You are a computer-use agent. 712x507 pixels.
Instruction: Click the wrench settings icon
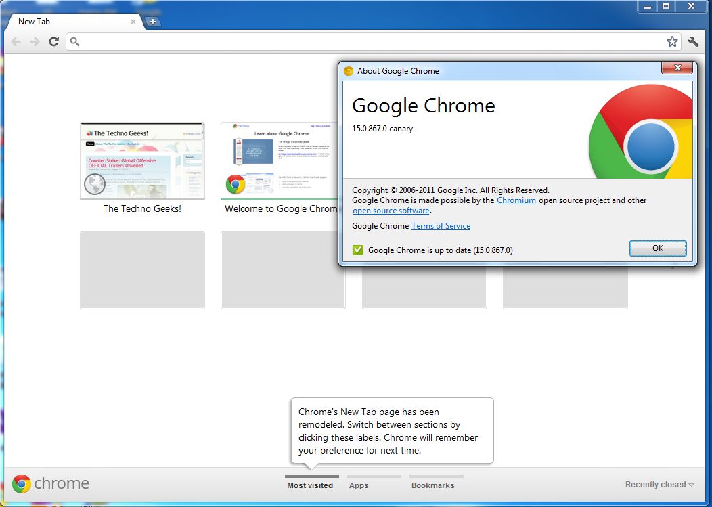(693, 41)
